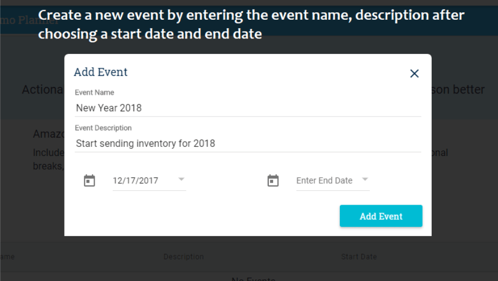
Task: Focus the Event Name field
Action: (248, 108)
